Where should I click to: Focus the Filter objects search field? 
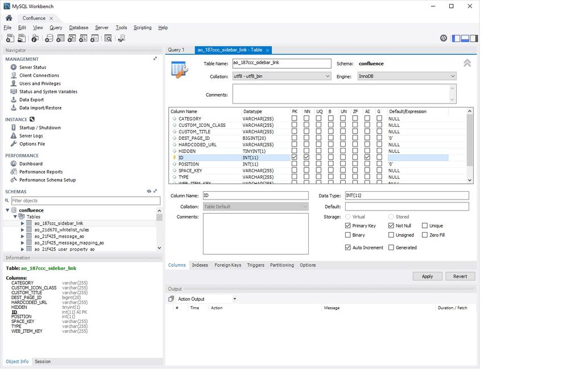(x=86, y=201)
